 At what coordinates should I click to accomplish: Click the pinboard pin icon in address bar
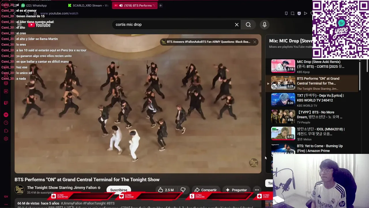286,13
